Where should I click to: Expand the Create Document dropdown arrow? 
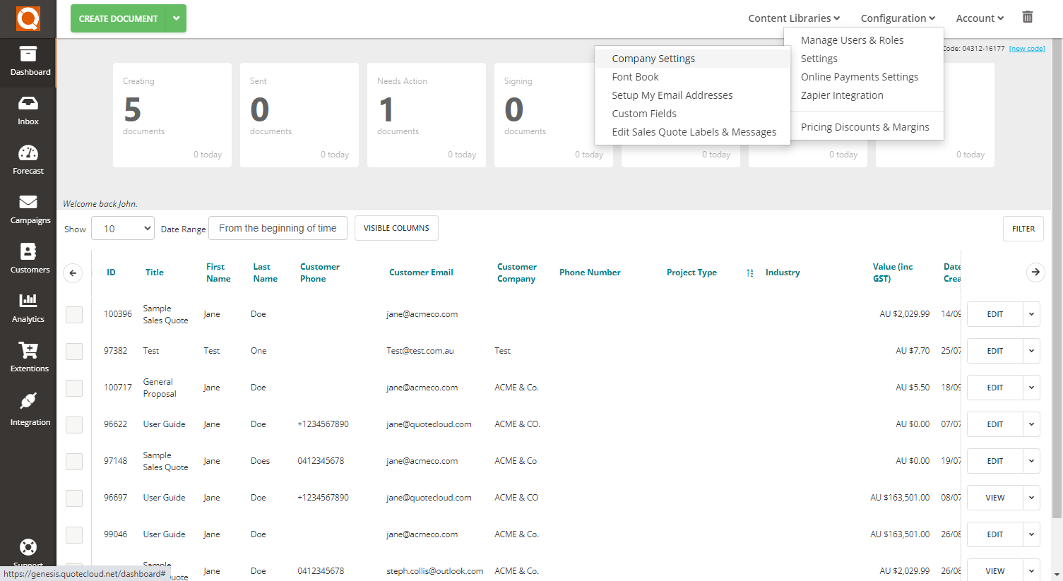pos(176,18)
